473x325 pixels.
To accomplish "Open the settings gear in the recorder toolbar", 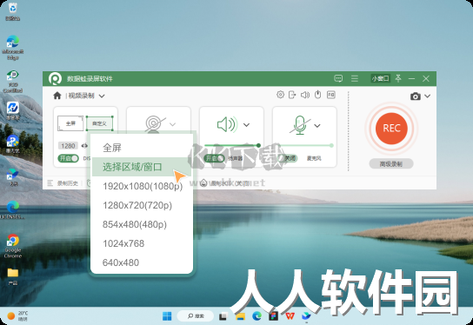I will (x=280, y=95).
